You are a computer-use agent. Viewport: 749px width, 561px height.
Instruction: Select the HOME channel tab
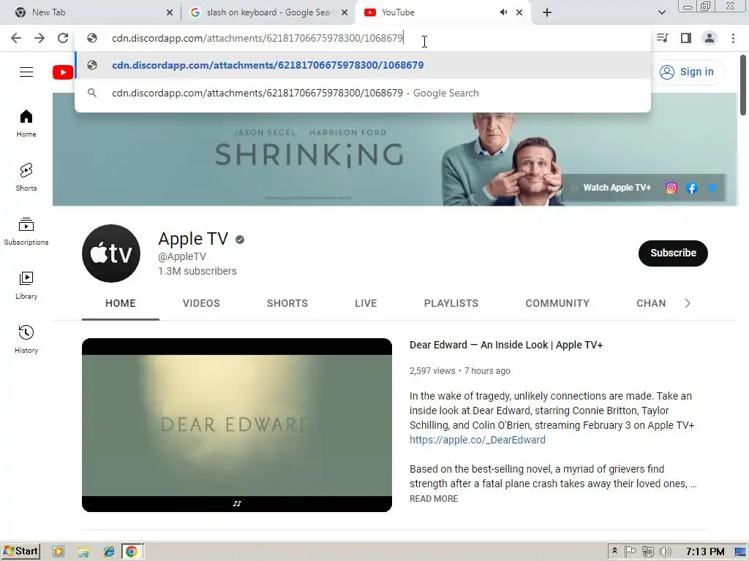121,303
